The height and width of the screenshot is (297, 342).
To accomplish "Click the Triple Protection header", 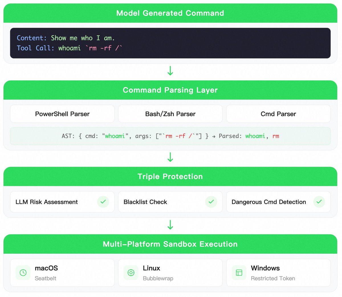I will point(170,176).
